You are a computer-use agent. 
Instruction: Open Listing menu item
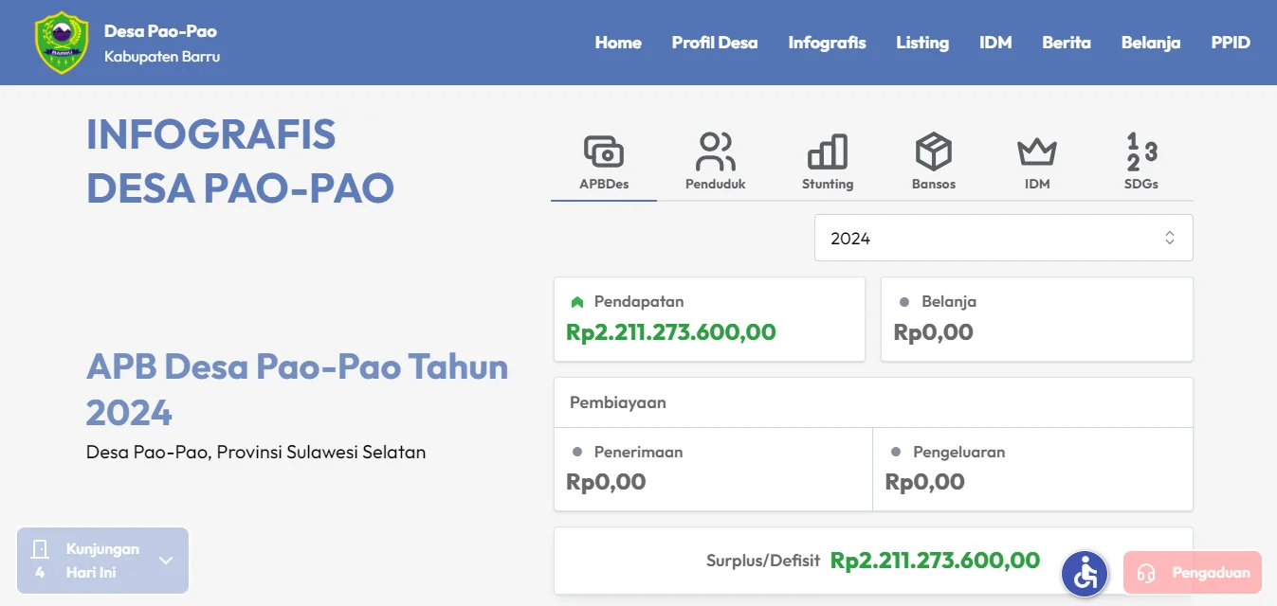point(922,43)
